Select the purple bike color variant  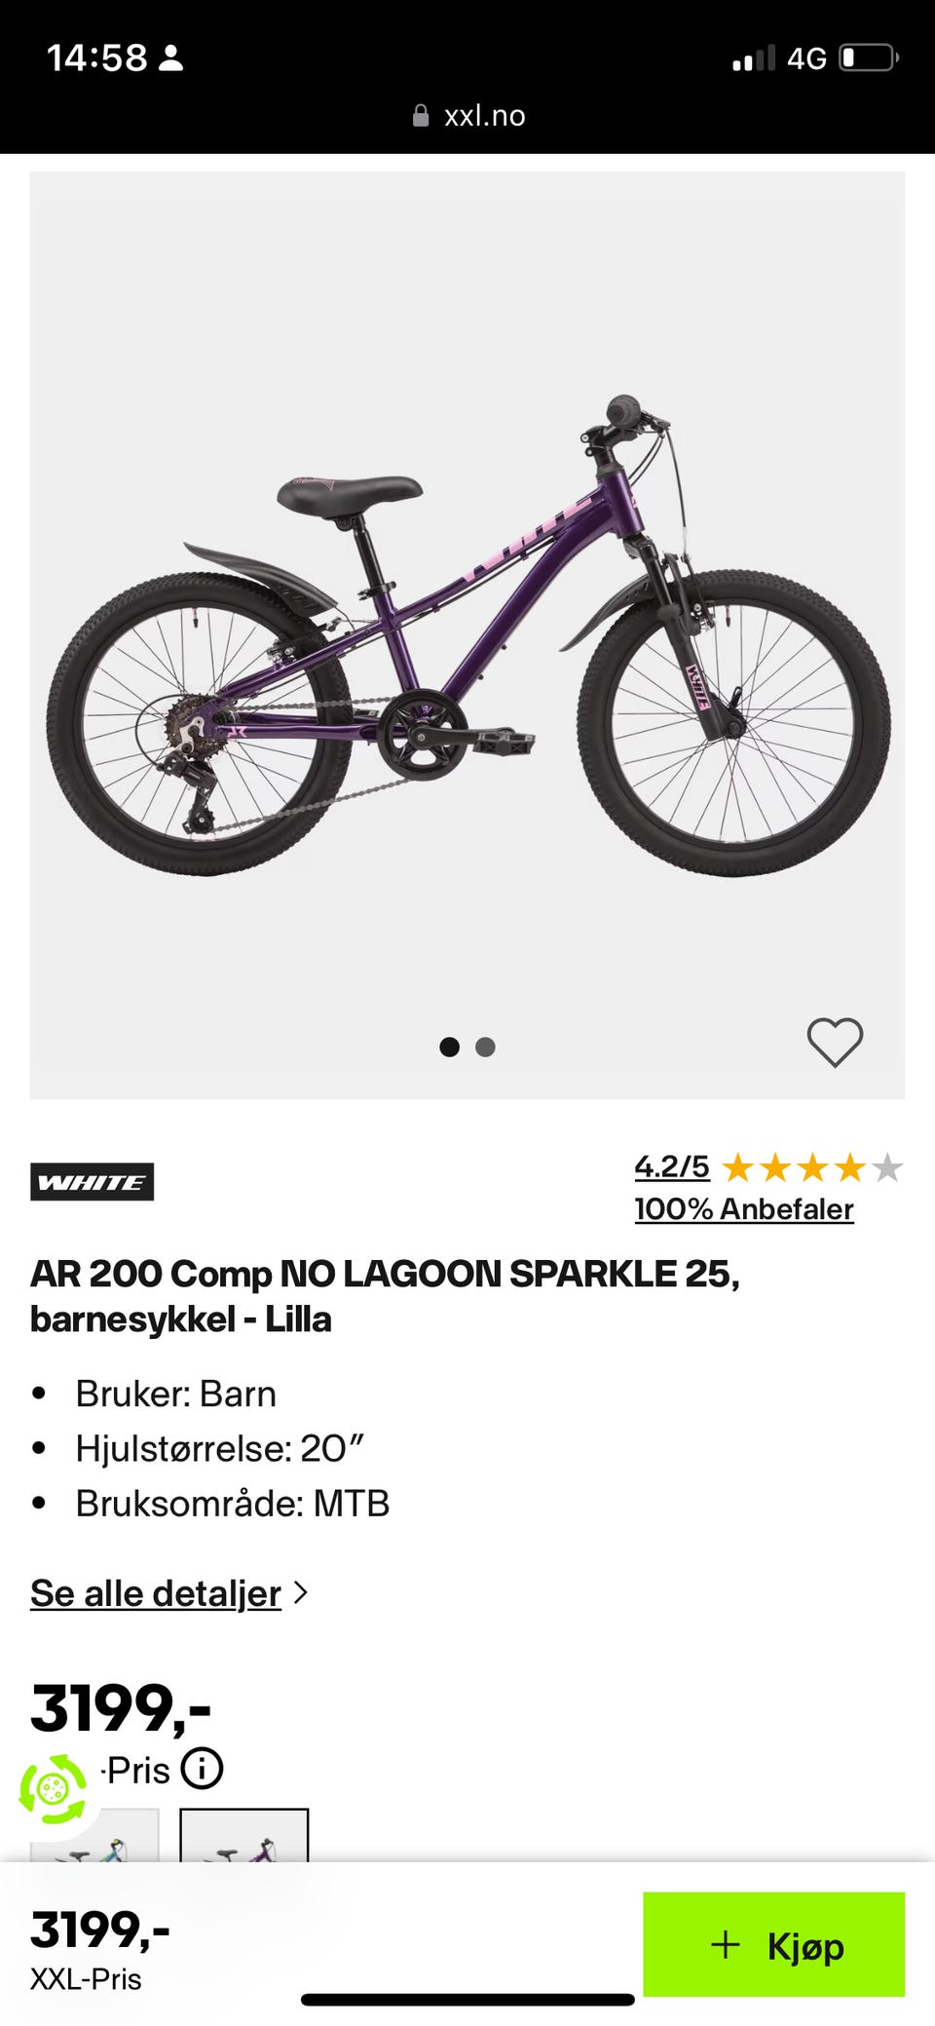click(244, 1836)
